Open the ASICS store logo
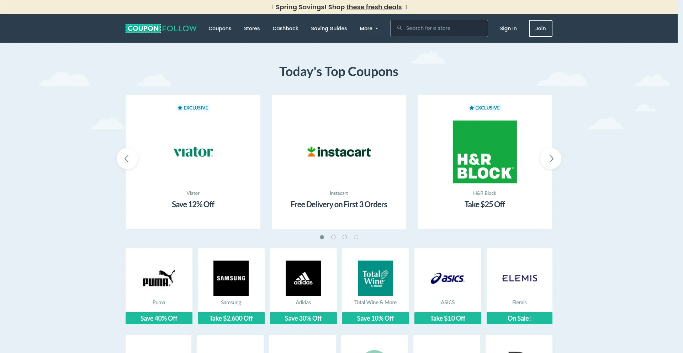 (x=448, y=278)
